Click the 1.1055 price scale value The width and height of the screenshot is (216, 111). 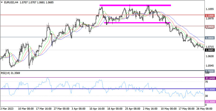210,9
